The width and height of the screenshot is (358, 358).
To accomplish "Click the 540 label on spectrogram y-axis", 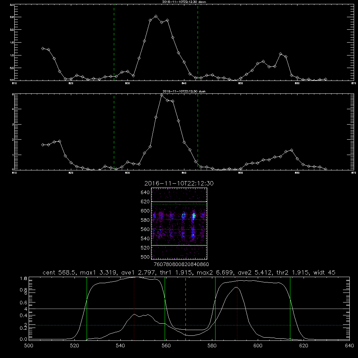I will click(x=145, y=238).
